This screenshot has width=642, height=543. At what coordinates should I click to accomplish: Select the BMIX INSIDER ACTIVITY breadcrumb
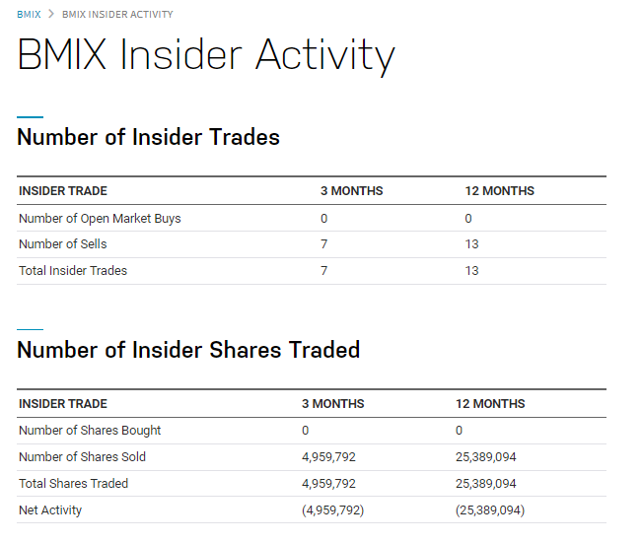pyautogui.click(x=117, y=15)
